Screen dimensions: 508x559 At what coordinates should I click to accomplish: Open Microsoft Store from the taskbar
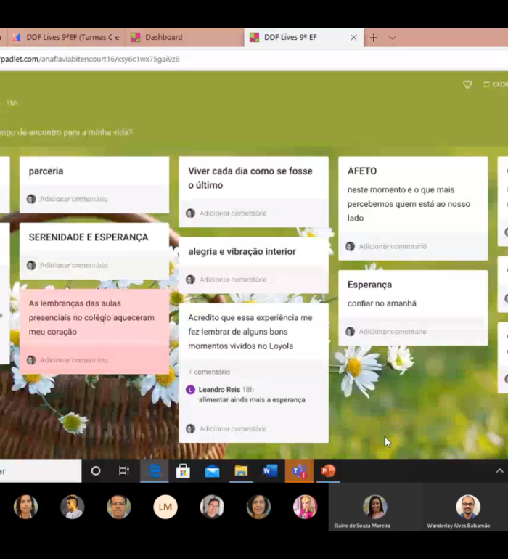183,471
